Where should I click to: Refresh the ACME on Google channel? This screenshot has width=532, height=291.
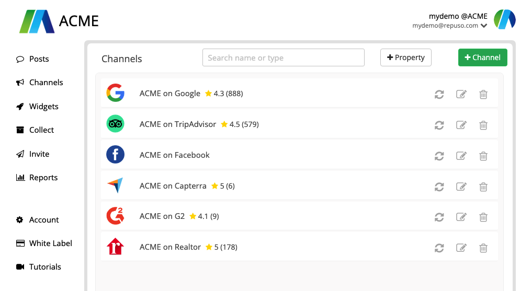(439, 94)
